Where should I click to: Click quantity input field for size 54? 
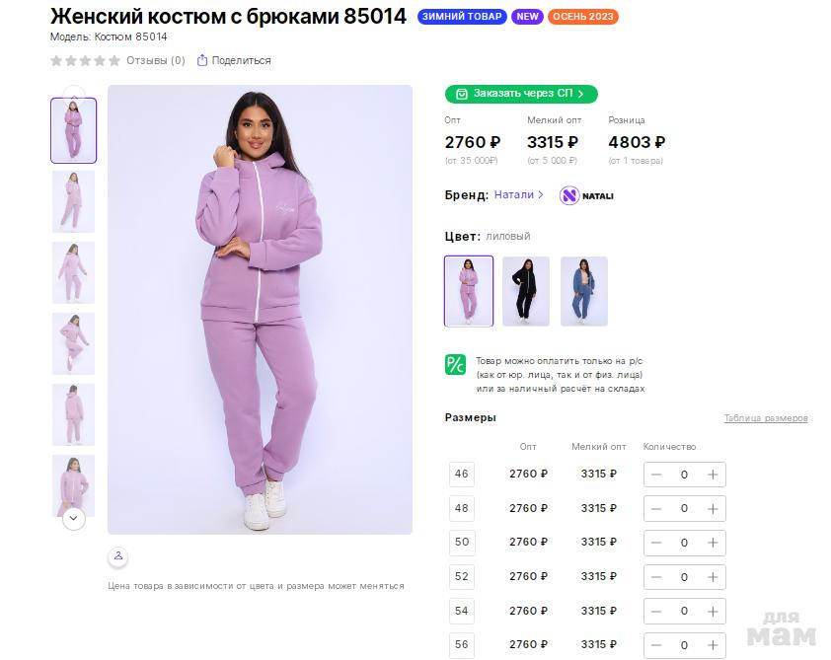(684, 611)
